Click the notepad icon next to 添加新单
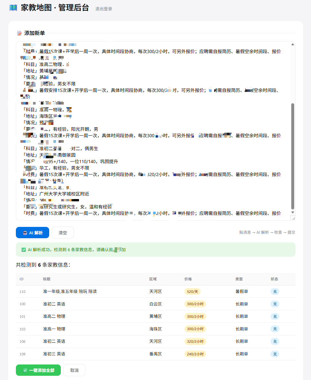 (19, 33)
